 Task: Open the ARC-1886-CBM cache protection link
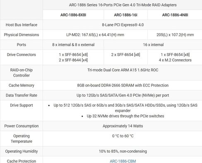click(x=123, y=161)
